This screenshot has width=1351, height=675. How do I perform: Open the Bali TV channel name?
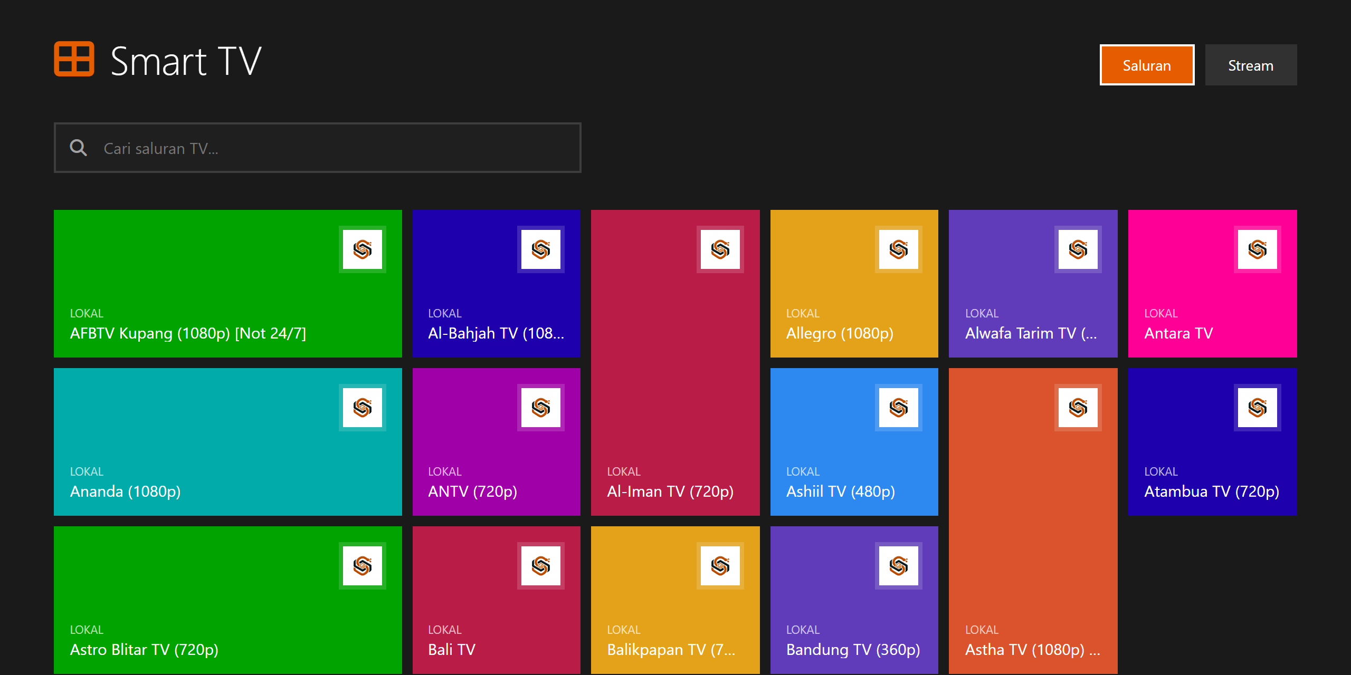tap(452, 650)
